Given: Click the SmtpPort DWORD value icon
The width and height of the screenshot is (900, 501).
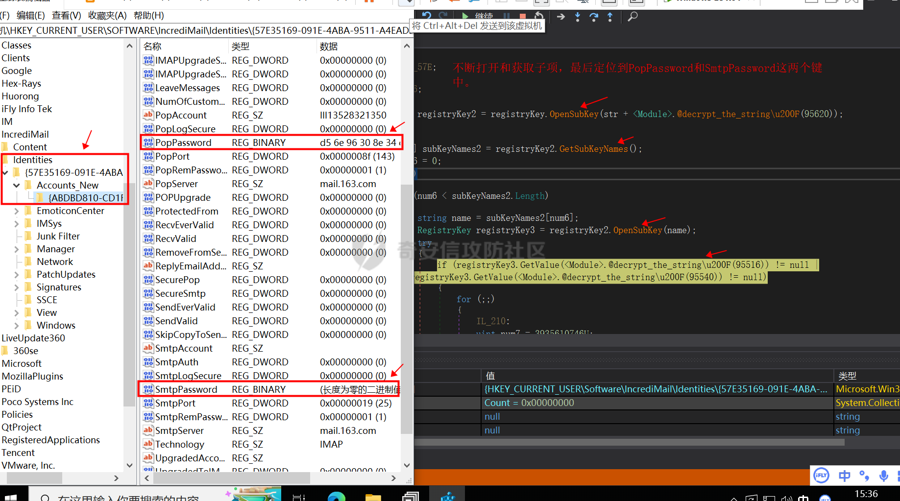Looking at the screenshot, I should coord(148,403).
